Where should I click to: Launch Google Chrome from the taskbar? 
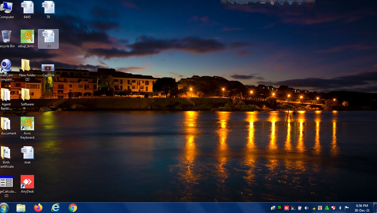pyautogui.click(x=73, y=208)
